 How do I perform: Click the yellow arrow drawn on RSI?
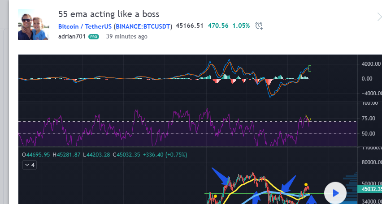[308, 119]
